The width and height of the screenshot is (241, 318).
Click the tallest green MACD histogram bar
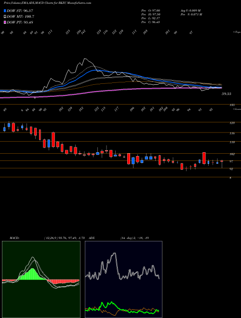pyautogui.click(x=33, y=274)
